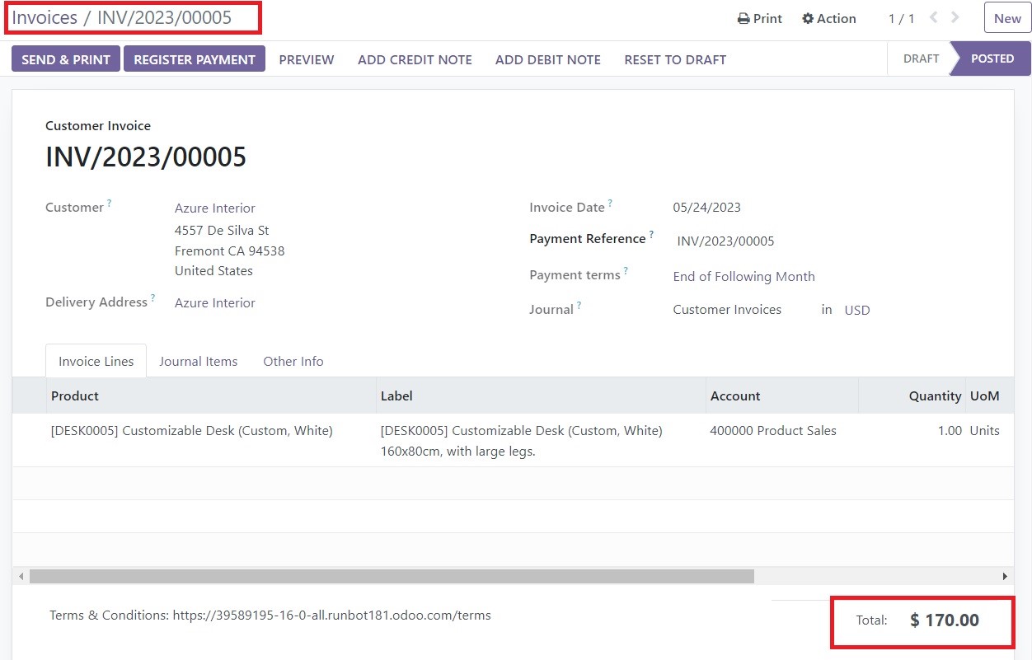Go to next record arrow

pyautogui.click(x=955, y=17)
